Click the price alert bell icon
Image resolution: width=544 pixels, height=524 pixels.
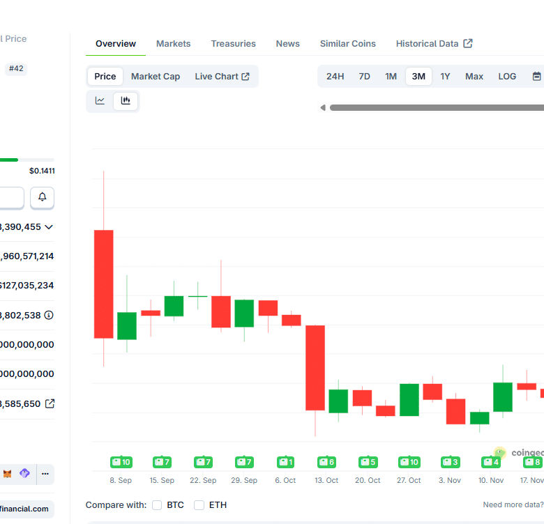[42, 198]
